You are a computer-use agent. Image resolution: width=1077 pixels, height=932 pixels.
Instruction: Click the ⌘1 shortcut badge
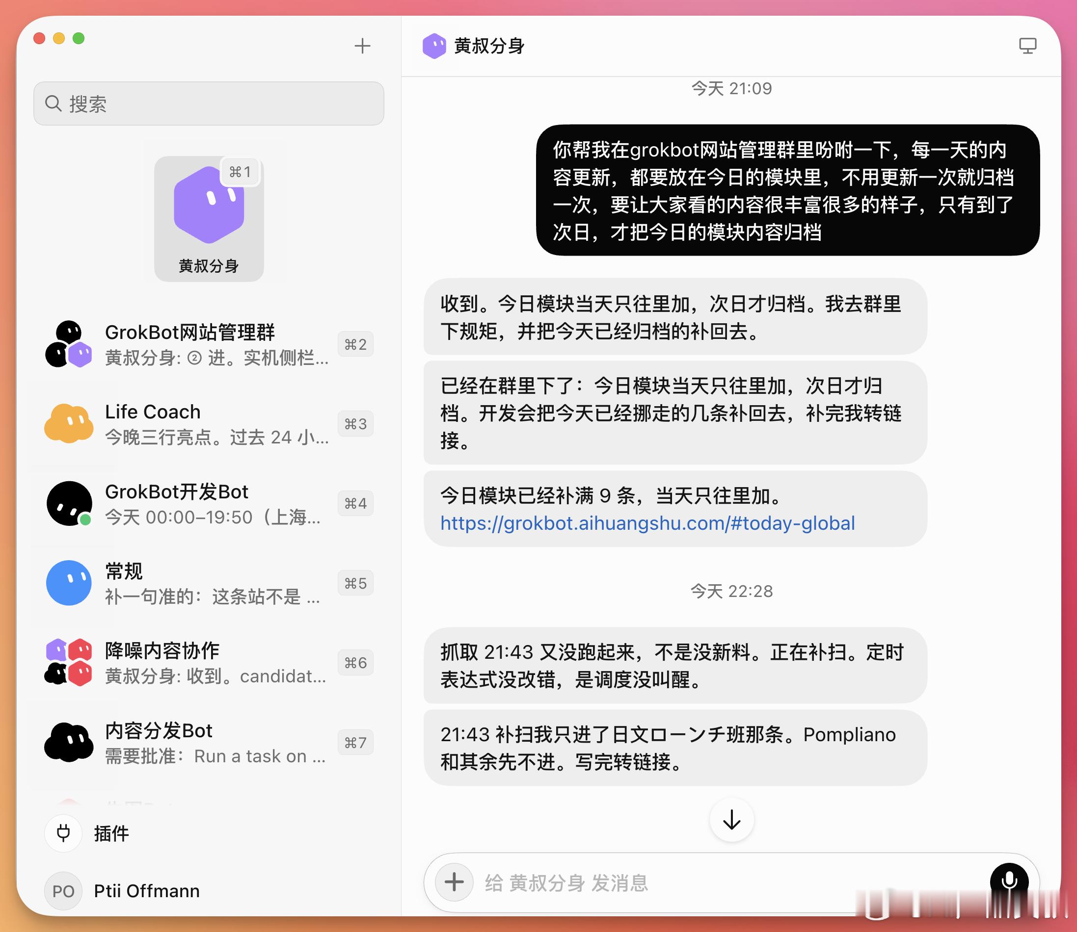[240, 172]
